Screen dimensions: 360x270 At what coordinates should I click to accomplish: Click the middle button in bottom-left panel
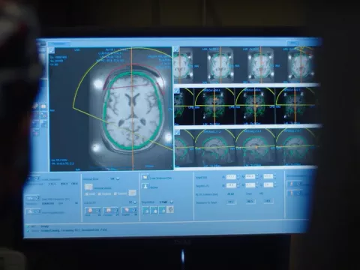click(x=32, y=198)
